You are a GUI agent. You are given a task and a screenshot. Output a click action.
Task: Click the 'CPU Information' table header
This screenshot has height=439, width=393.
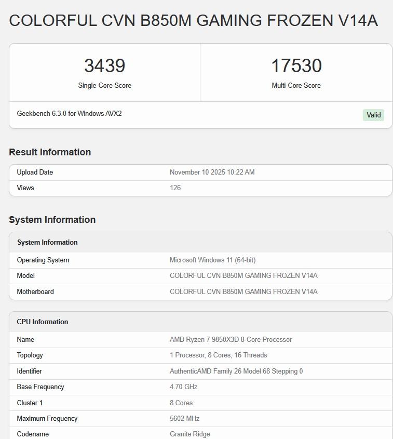coord(42,322)
